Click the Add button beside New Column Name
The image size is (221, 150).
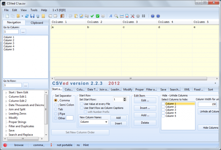pyautogui.click(x=118, y=118)
